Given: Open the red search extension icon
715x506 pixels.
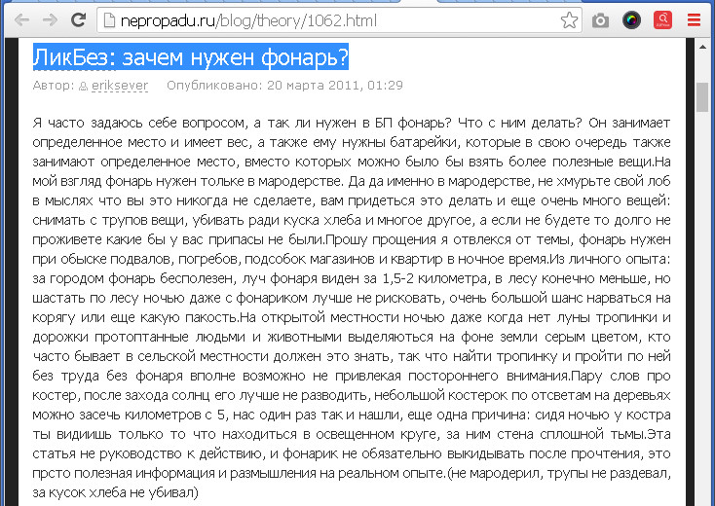Looking at the screenshot, I should pos(662,20).
